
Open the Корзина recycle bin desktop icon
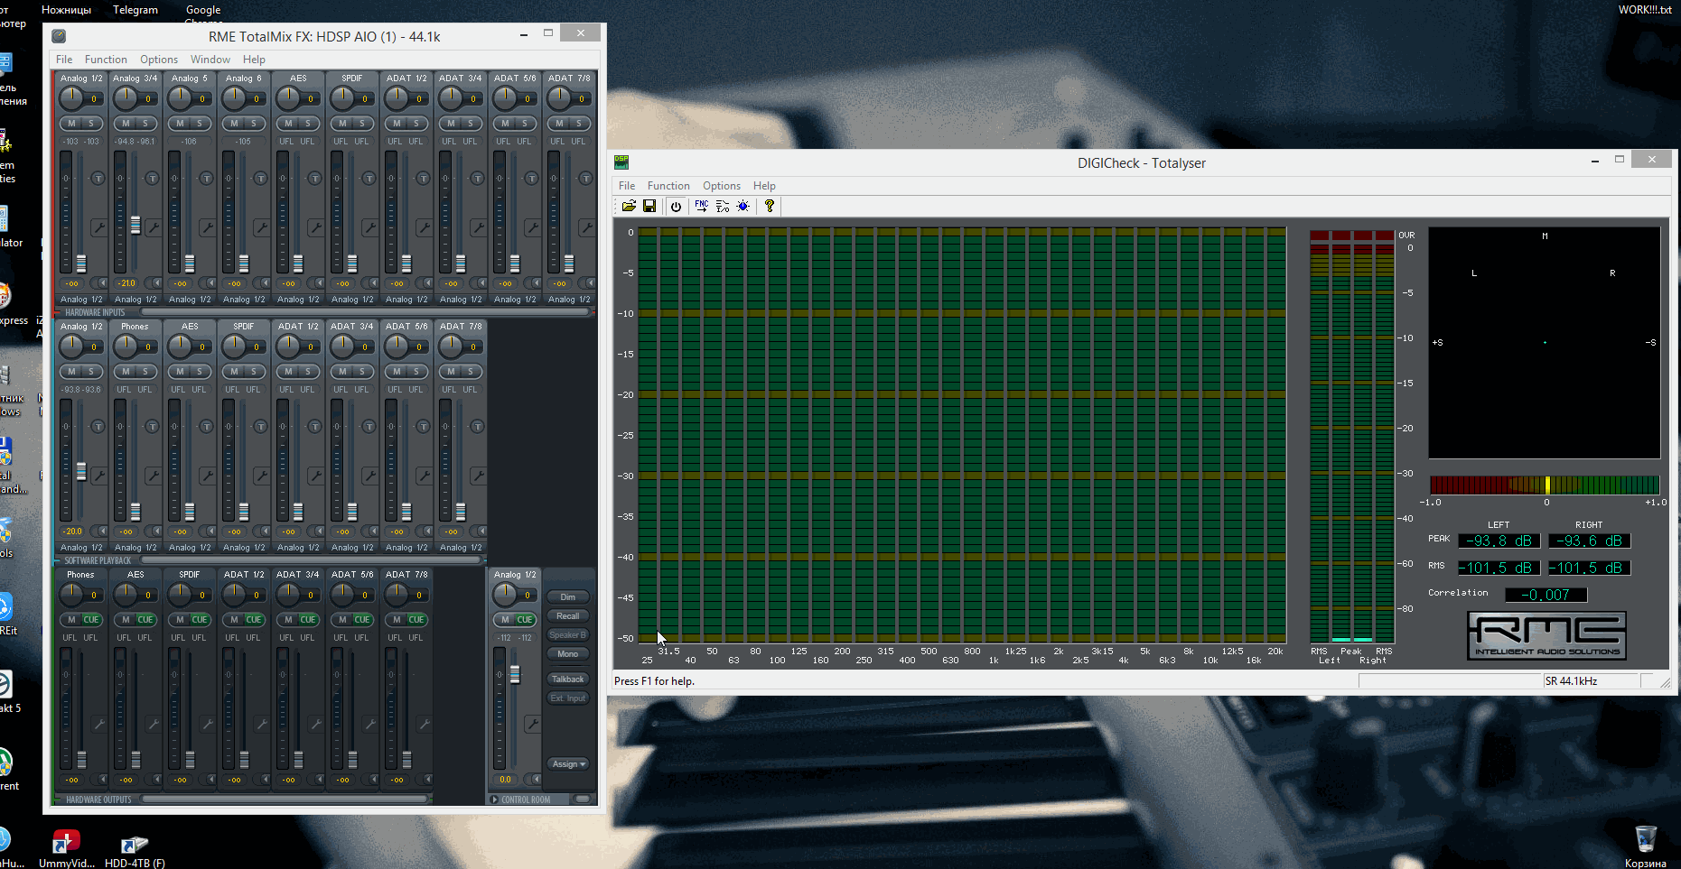tap(1646, 846)
